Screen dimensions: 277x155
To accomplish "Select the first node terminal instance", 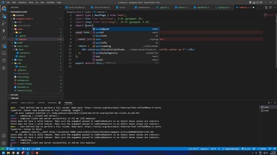I will [x=268, y=107].
